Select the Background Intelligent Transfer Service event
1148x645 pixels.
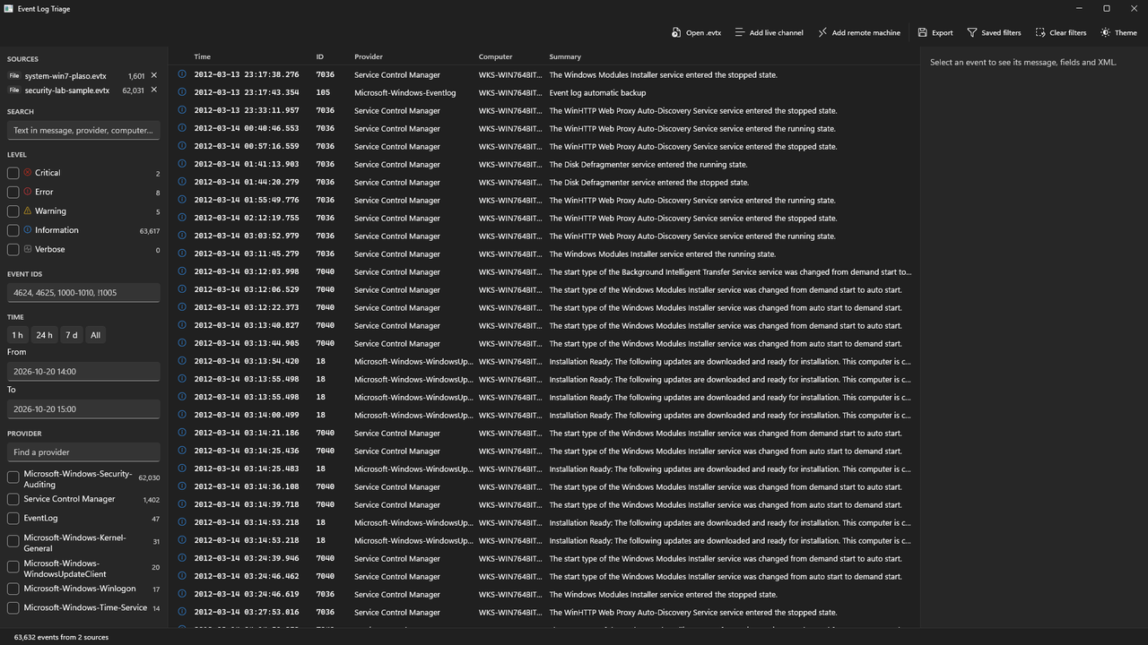coord(544,272)
